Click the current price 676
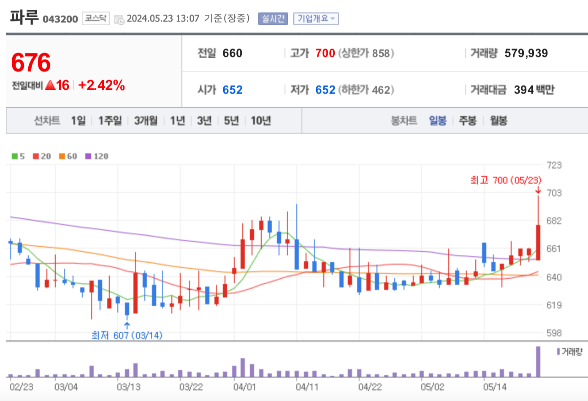The width and height of the screenshot is (588, 401). tap(31, 62)
